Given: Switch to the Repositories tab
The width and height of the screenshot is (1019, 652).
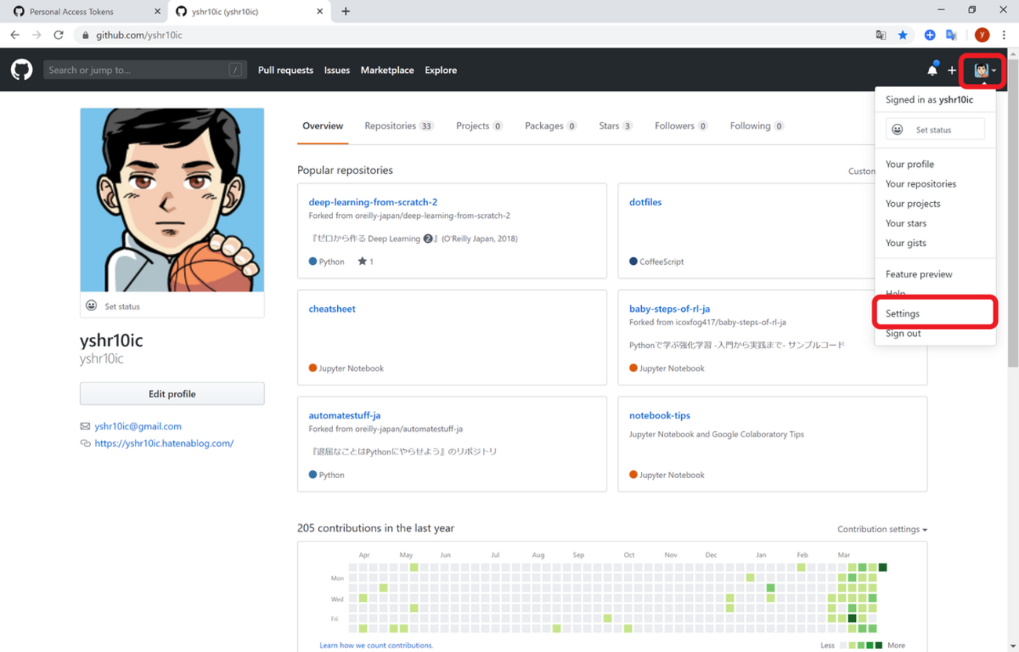Looking at the screenshot, I should 398,125.
